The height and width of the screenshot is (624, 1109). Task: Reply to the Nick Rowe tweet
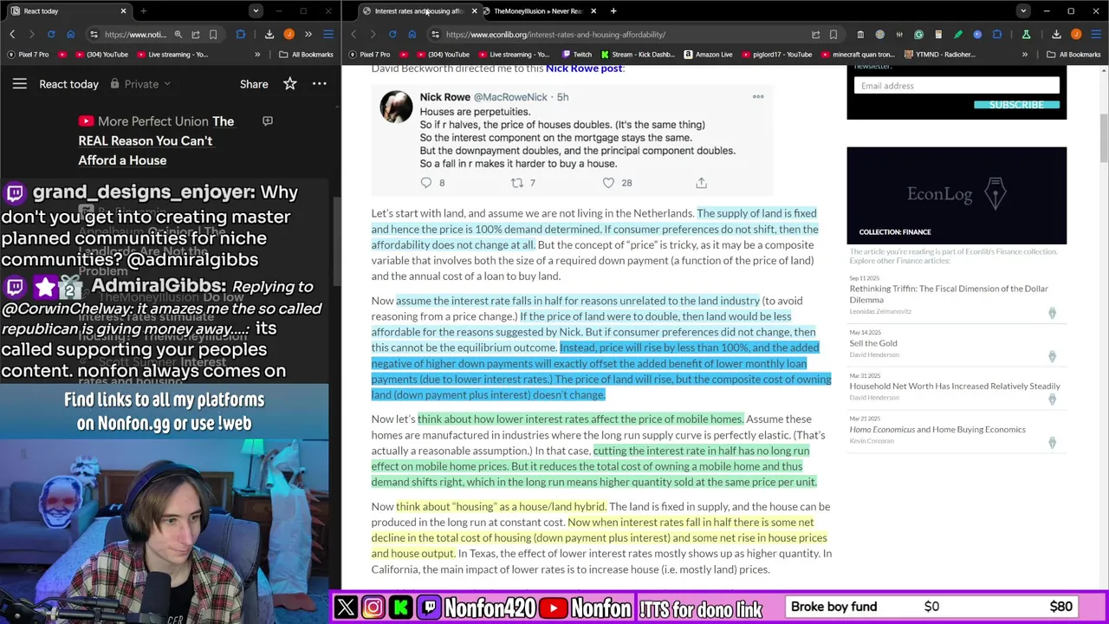pos(426,183)
